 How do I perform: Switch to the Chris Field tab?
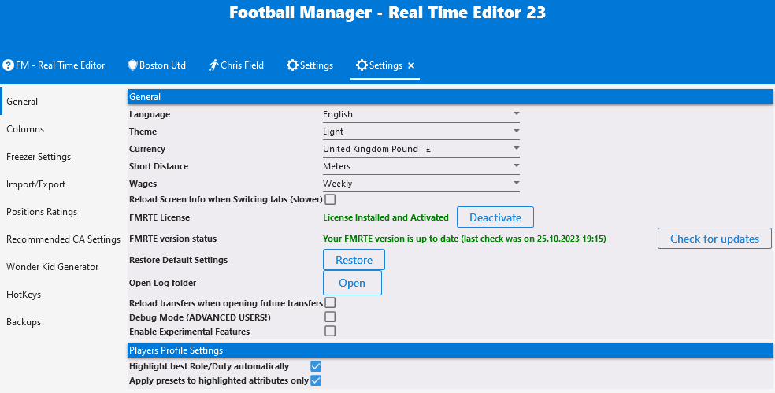[236, 65]
